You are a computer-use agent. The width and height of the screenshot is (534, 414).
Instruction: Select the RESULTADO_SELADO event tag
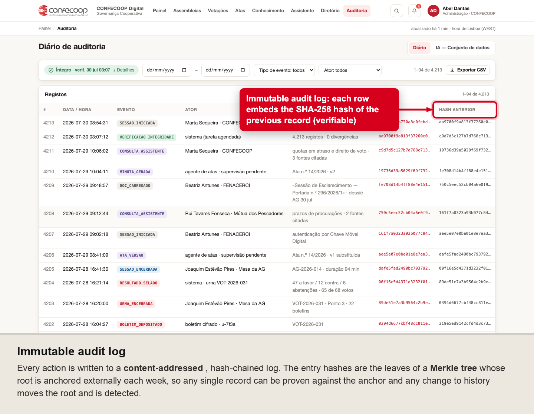138,283
